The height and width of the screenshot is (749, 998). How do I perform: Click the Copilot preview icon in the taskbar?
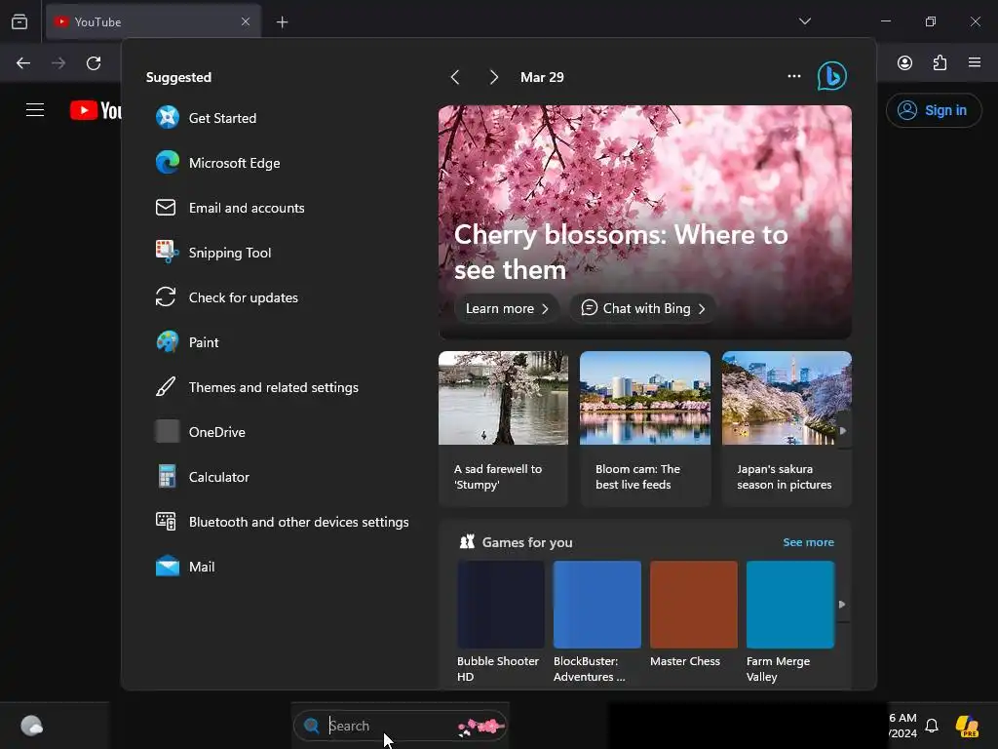[967, 726]
